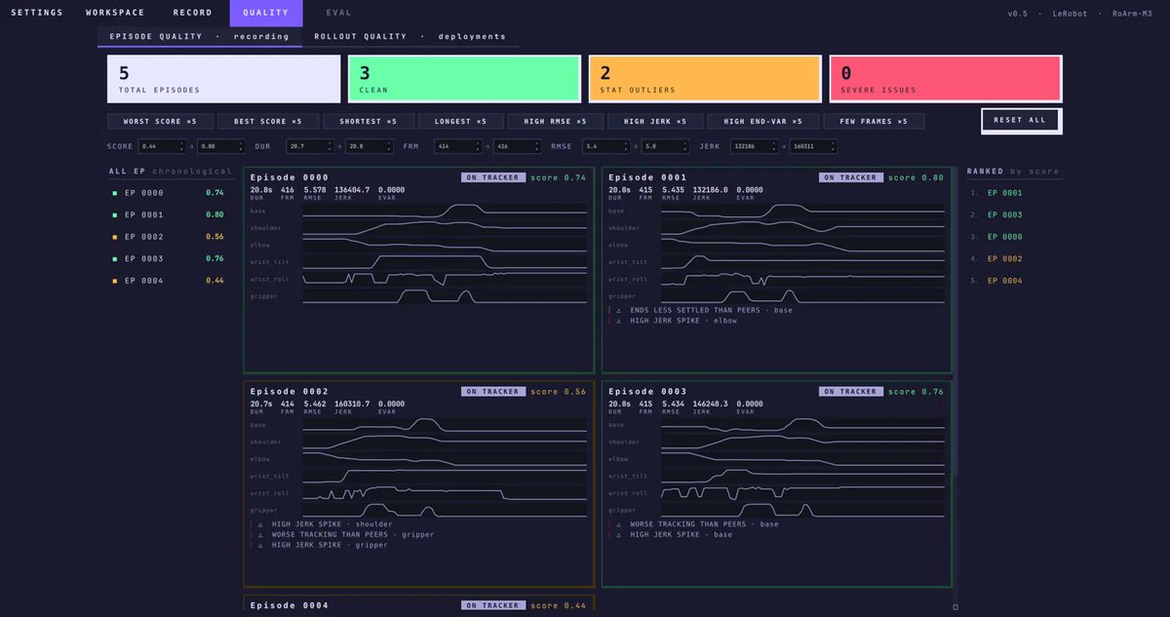Image resolution: width=1170 pixels, height=617 pixels.
Task: Select EP 0002 in chronological list
Action: tap(170, 237)
